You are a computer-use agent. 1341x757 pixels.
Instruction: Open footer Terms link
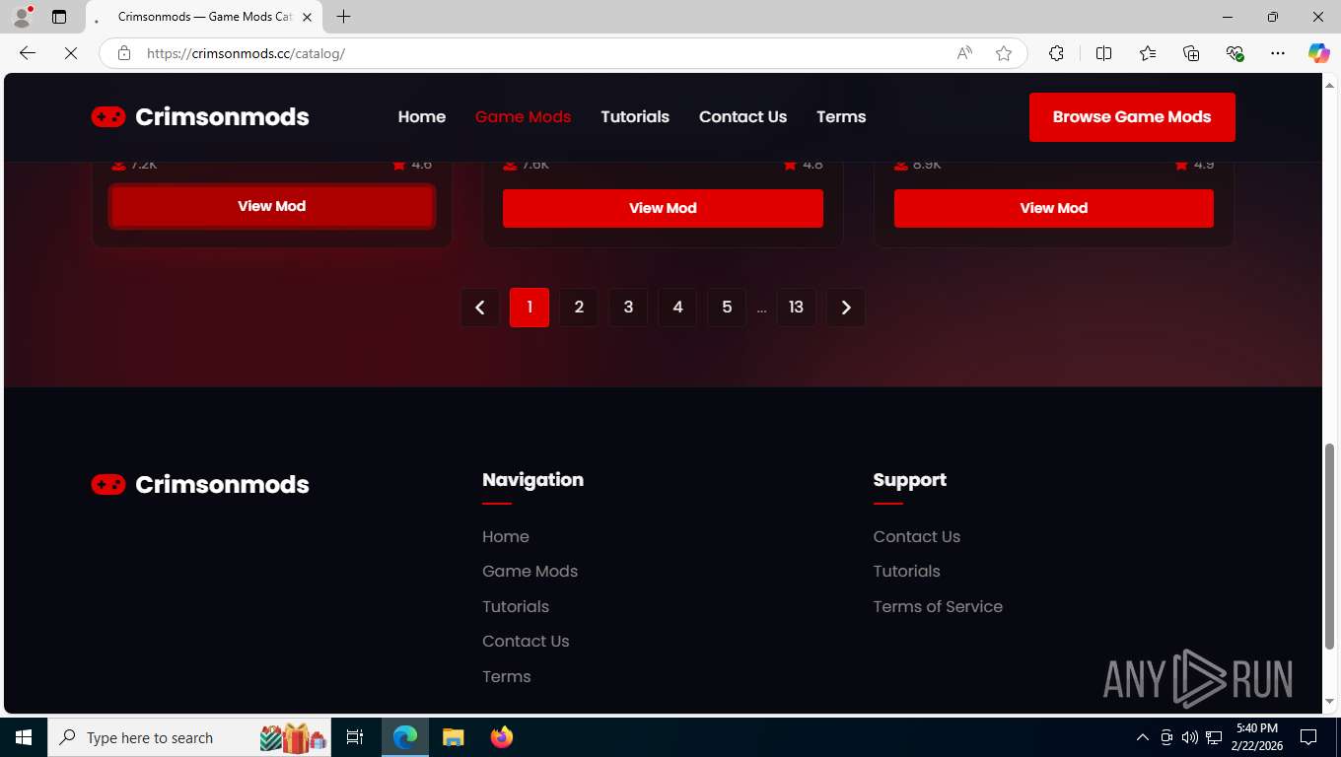tap(507, 676)
